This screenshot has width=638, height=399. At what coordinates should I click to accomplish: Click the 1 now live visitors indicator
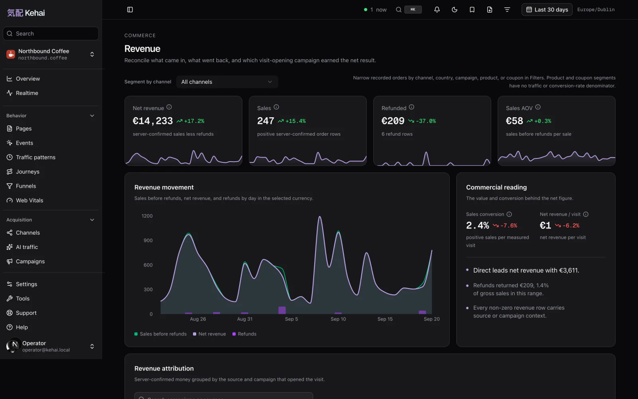[375, 10]
